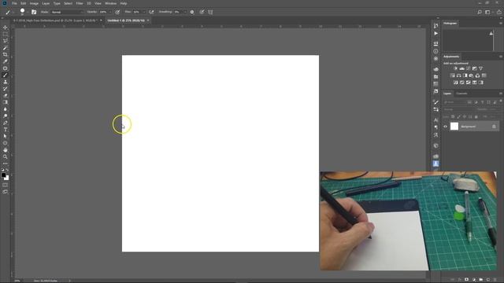Image resolution: width=504 pixels, height=283 pixels.
Task: Select the Magic Wand tool
Action: click(x=6, y=48)
